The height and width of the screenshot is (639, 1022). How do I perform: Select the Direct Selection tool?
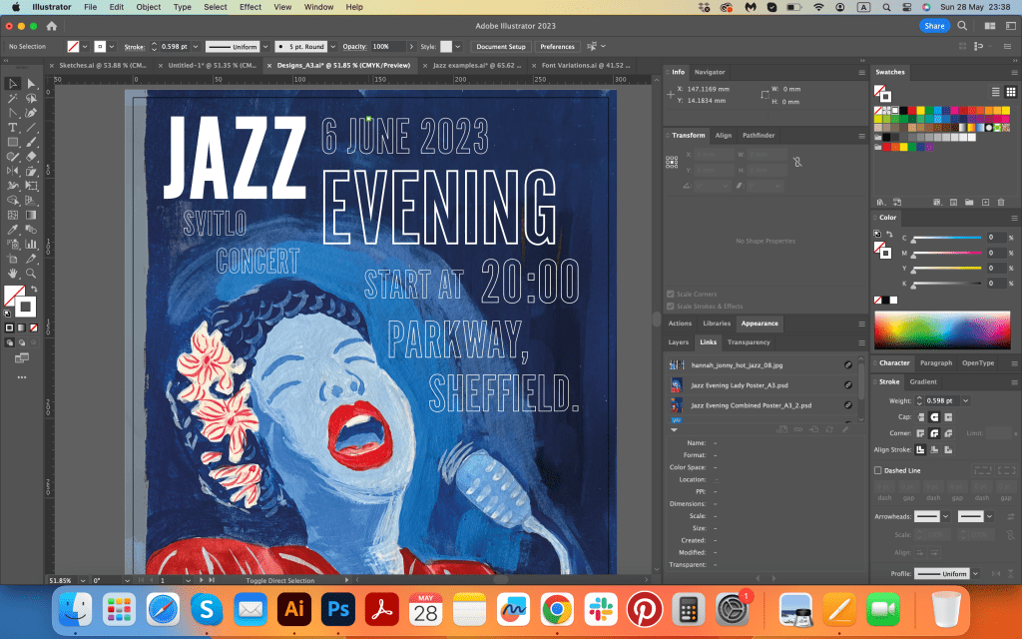click(x=32, y=84)
